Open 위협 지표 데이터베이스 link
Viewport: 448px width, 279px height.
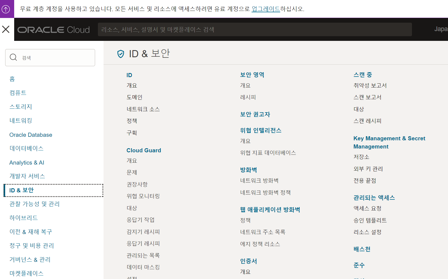[268, 153]
